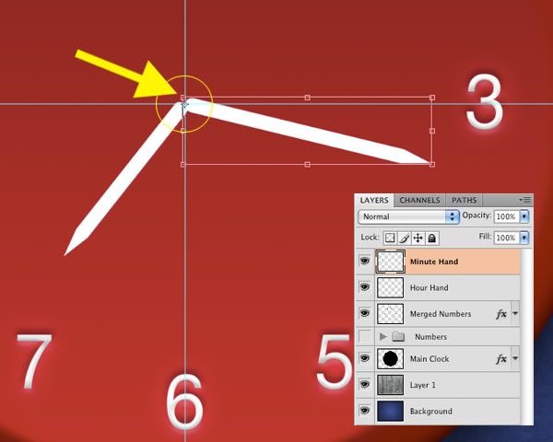Hide the Background layer
Image resolution: width=553 pixels, height=442 pixels.
[x=365, y=411]
